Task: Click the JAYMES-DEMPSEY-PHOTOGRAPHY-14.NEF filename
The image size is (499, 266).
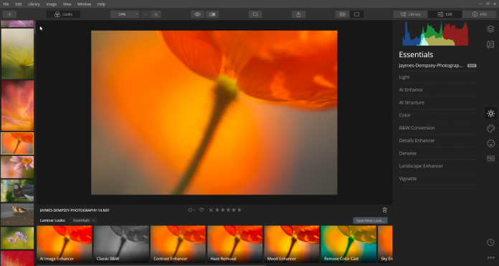Action: [75, 210]
